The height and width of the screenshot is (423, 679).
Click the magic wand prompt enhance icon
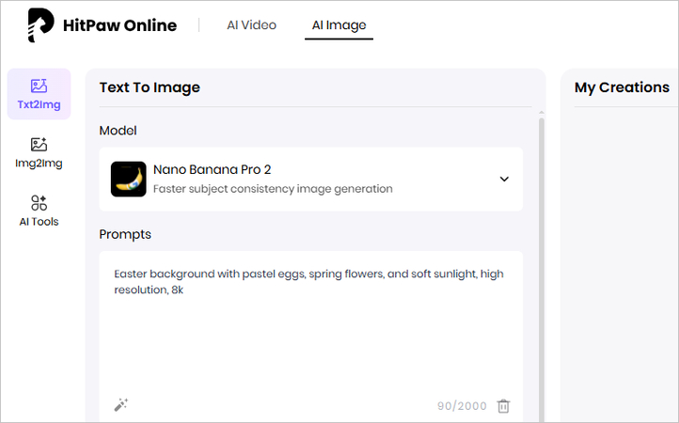[x=120, y=405]
